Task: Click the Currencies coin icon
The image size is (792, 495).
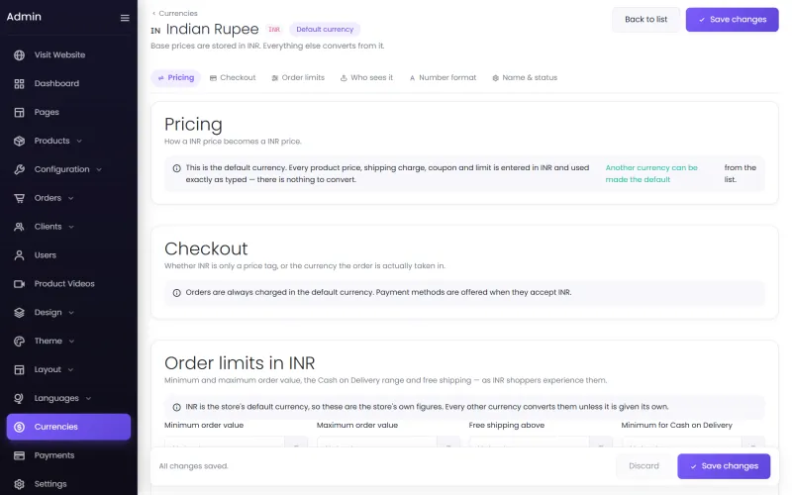Action: (19, 428)
